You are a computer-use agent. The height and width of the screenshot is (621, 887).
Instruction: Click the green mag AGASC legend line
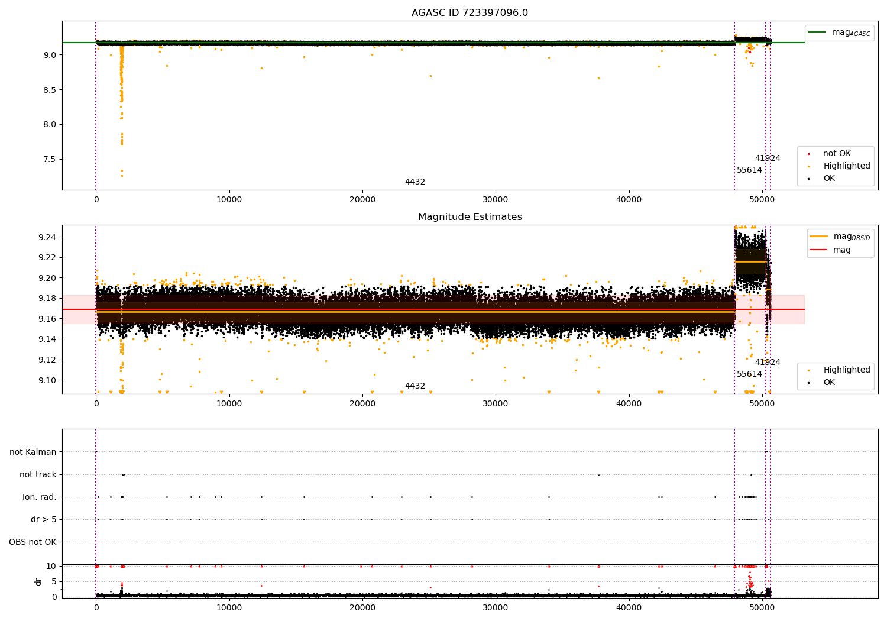tap(818, 33)
